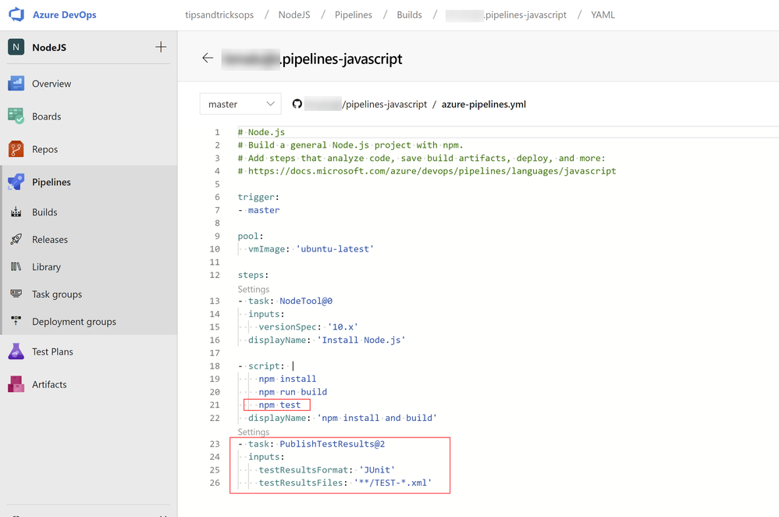The image size is (779, 517).
Task: Click the Builds icon
Action: (x=16, y=212)
